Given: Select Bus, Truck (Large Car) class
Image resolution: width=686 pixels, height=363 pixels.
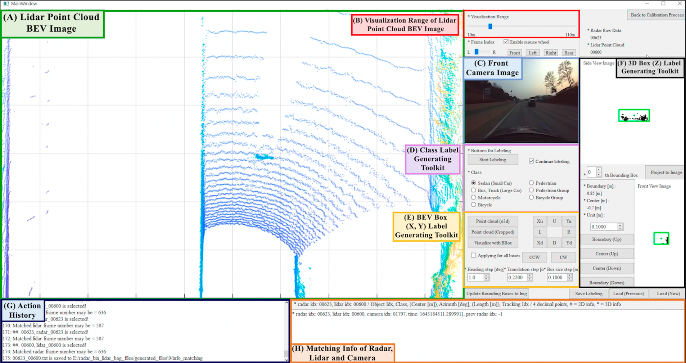Looking at the screenshot, I should click(474, 190).
